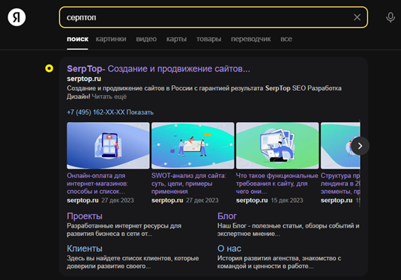Viewport: 401px width, 280px height.
Task: Open the 'товары' tab
Action: coord(208,39)
